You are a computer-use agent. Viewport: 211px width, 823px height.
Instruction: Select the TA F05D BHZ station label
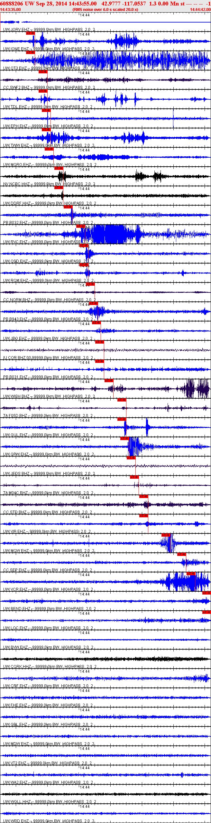coord(48,416)
